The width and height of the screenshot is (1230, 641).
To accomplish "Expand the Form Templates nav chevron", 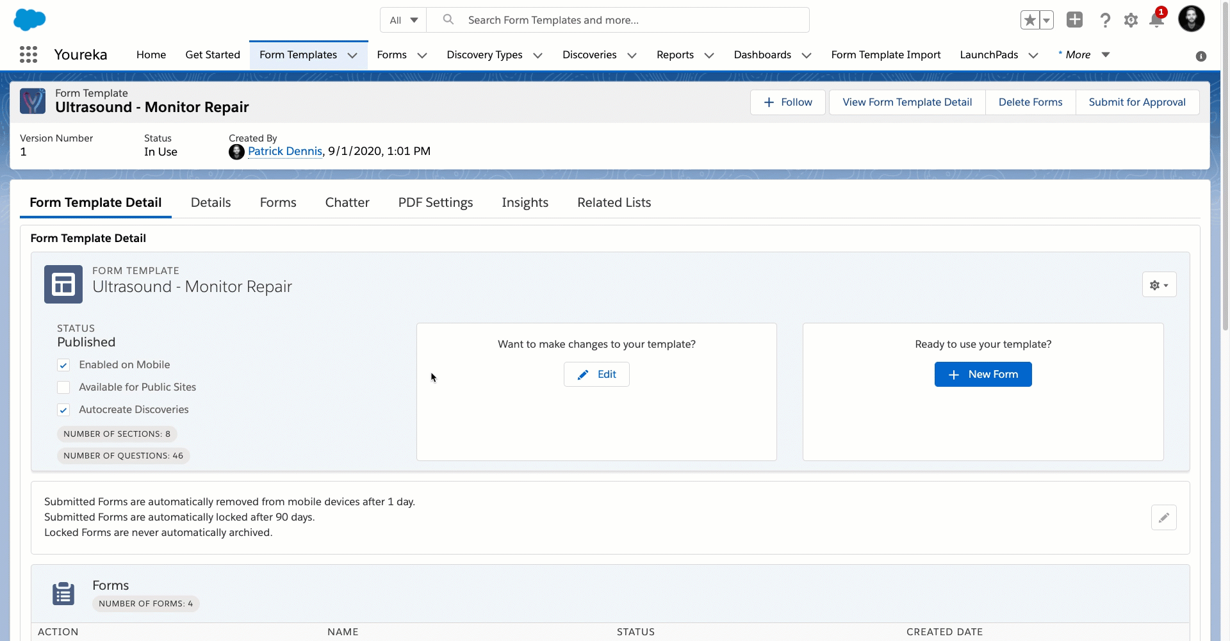I will pyautogui.click(x=352, y=56).
